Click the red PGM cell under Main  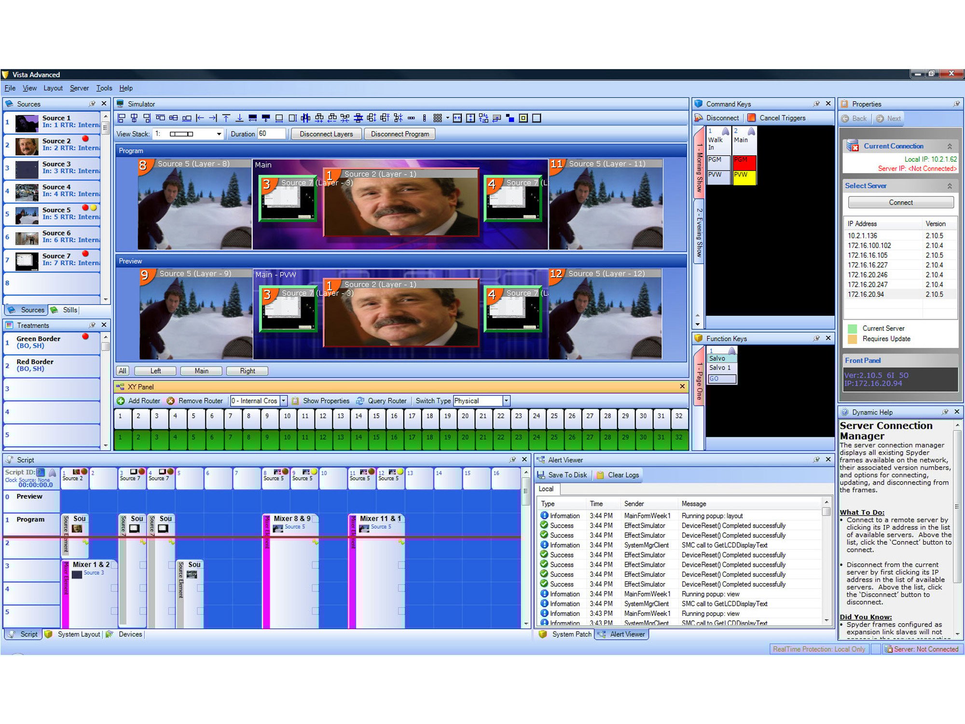pyautogui.click(x=744, y=162)
